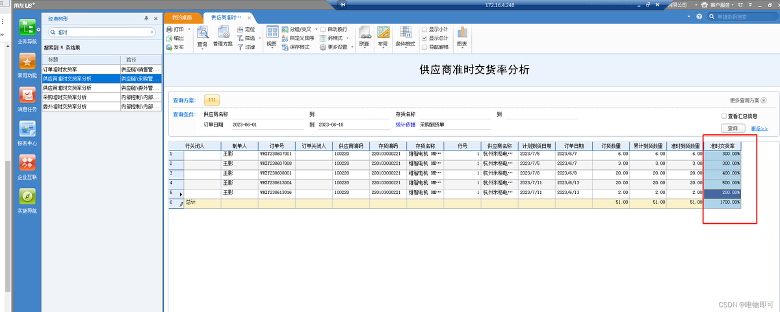Enable the 自动换行 checkbox
Screen dimensions: 780x312
pyautogui.click(x=323, y=30)
